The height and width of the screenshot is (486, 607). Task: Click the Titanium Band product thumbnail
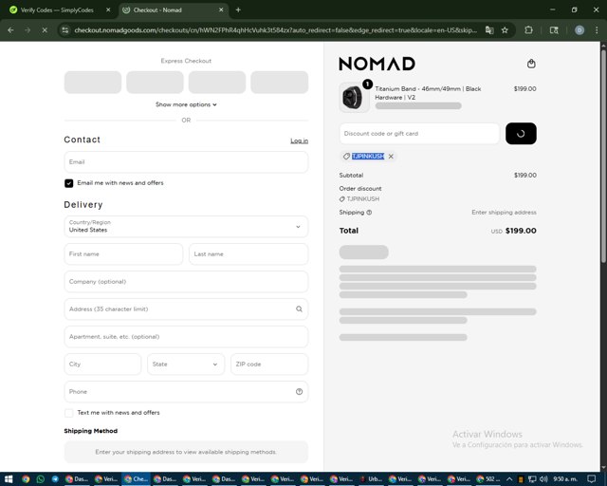coord(354,98)
